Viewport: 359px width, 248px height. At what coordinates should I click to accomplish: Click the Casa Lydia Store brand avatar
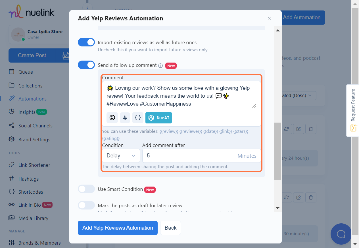(x=18, y=35)
